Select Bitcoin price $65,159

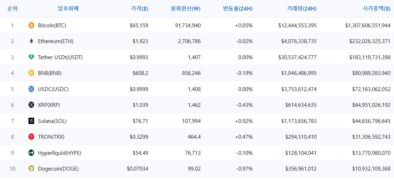139,25
